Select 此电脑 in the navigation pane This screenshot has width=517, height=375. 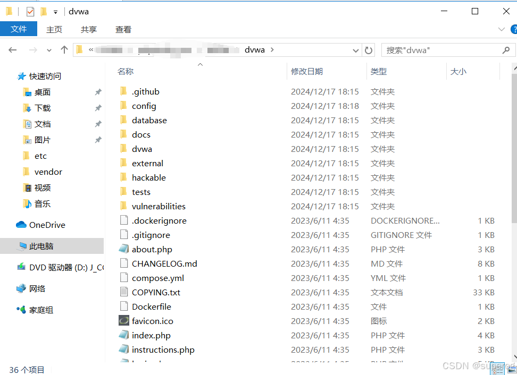pyautogui.click(x=52, y=246)
